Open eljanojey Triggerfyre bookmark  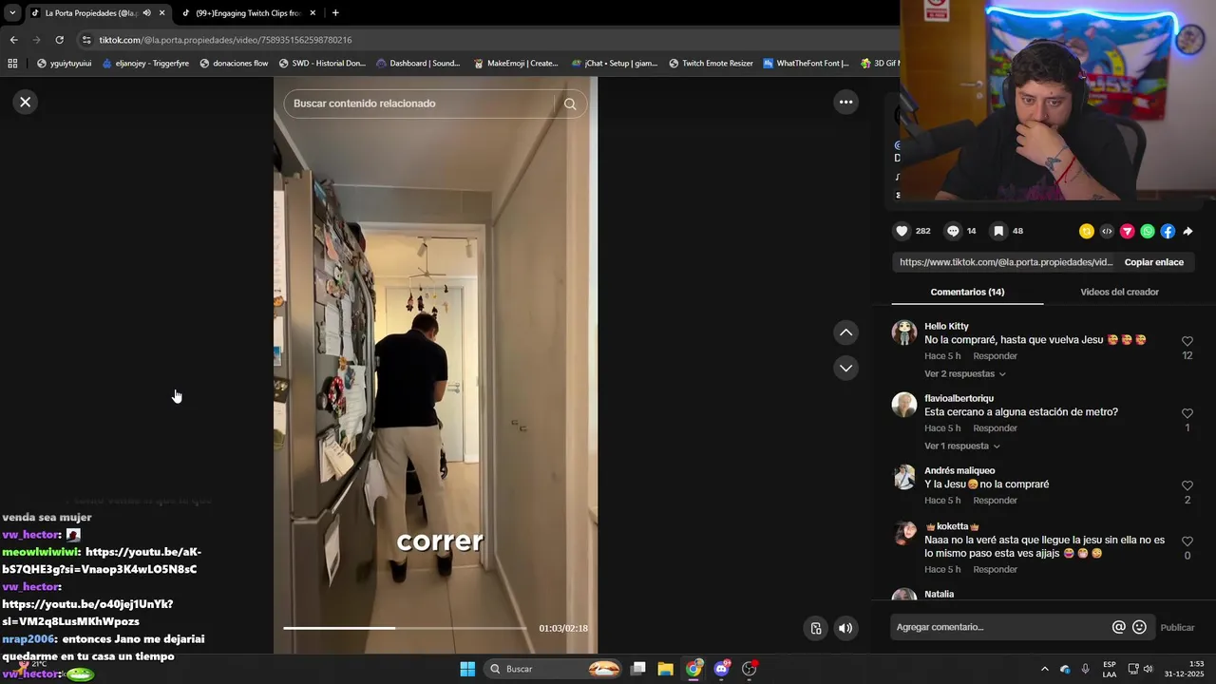point(145,64)
